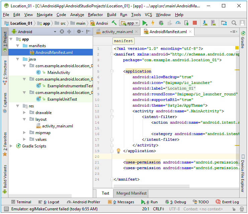Run the app with green play button
Screen dimensions: 248x214
145,23
